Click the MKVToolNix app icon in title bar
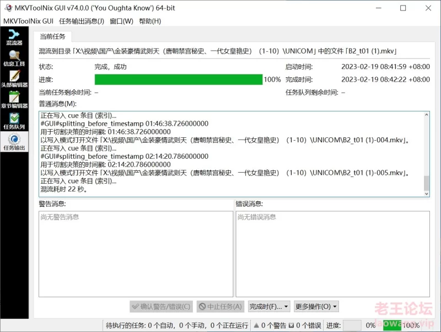The width and height of the screenshot is (441, 332). 8,8
